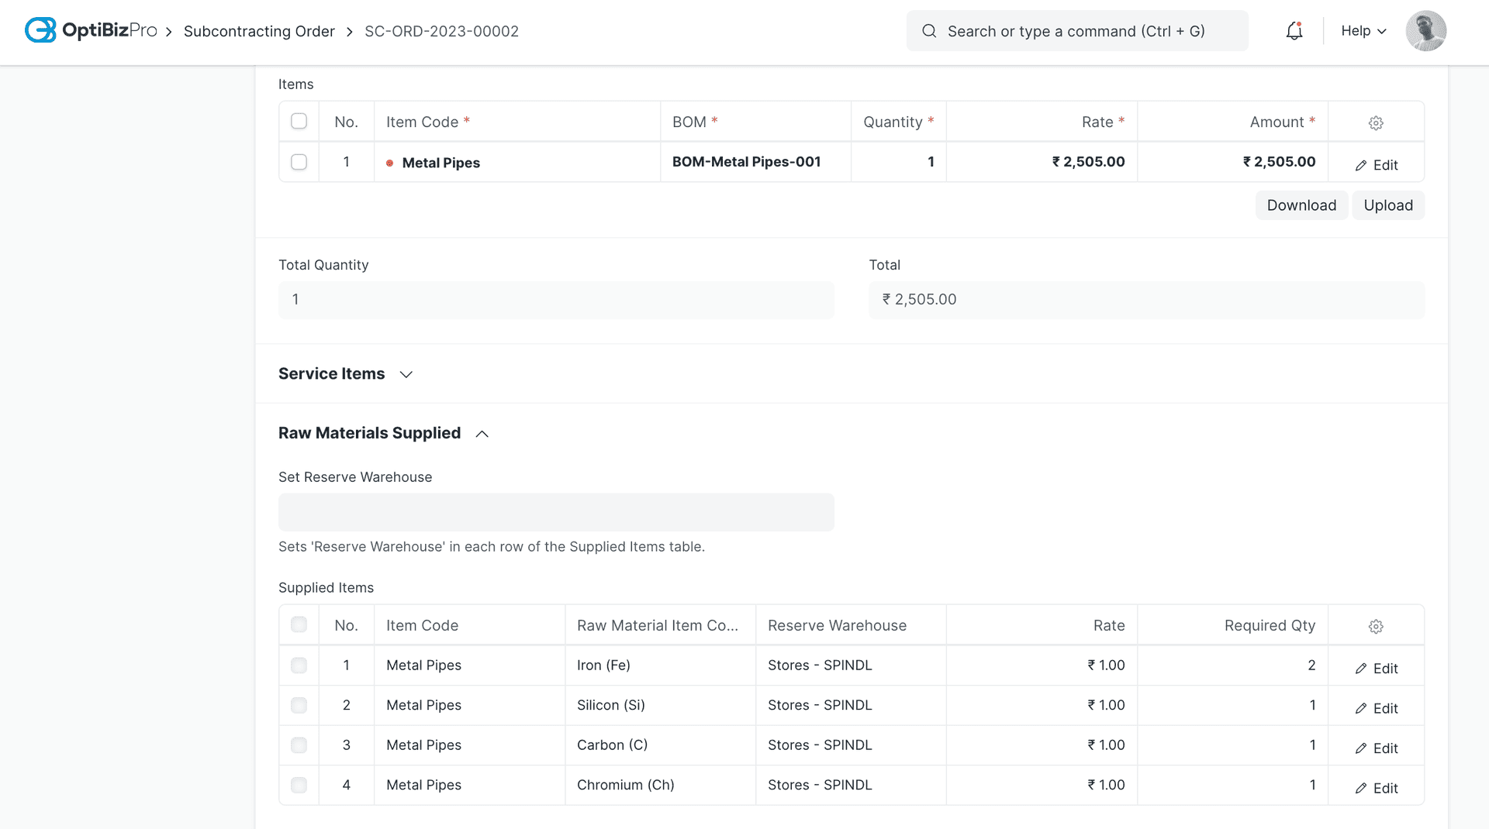The height and width of the screenshot is (829, 1489).
Task: Edit the Metal Pipes item row
Action: point(1376,165)
